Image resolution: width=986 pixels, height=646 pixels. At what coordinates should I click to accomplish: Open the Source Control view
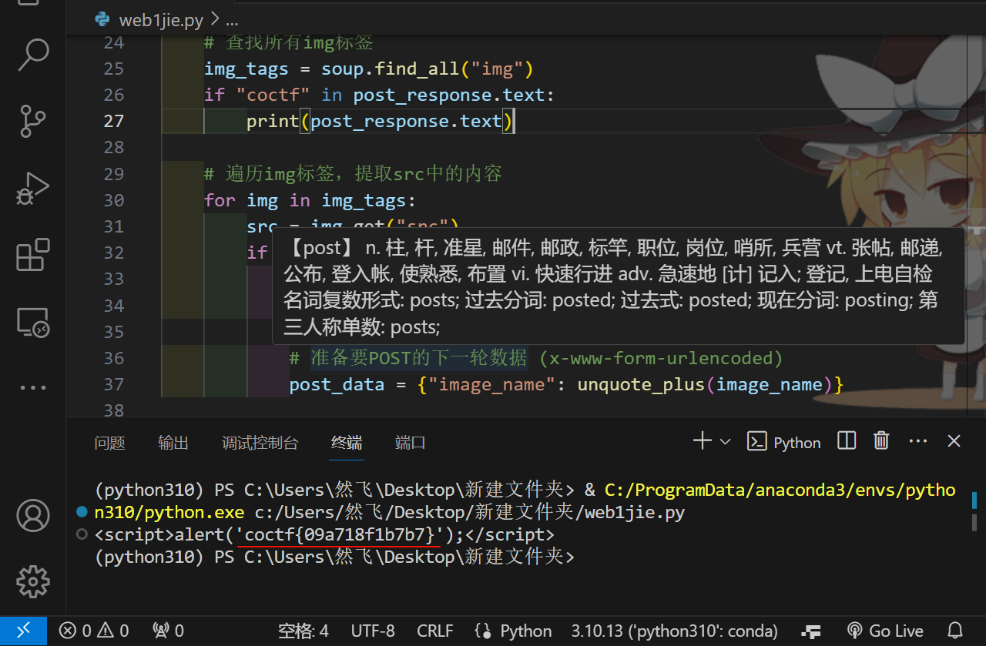[32, 121]
